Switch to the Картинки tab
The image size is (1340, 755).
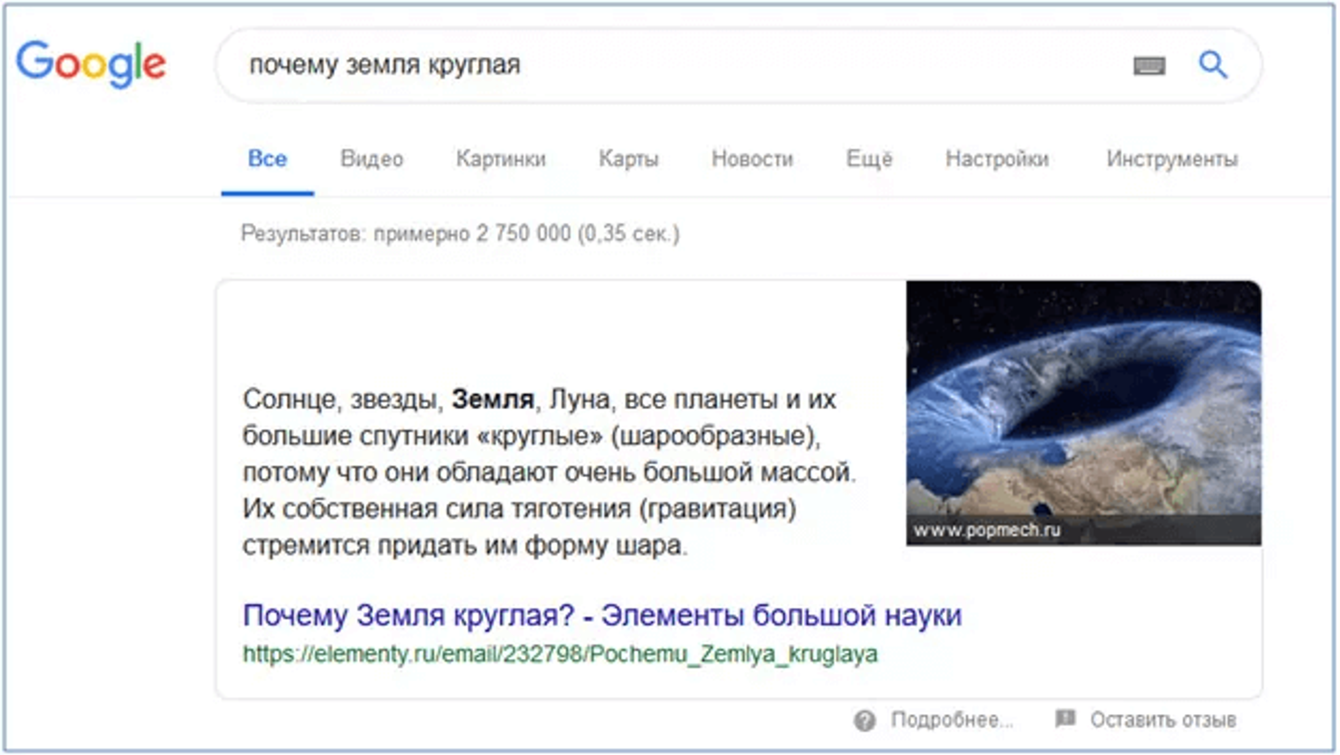click(500, 159)
